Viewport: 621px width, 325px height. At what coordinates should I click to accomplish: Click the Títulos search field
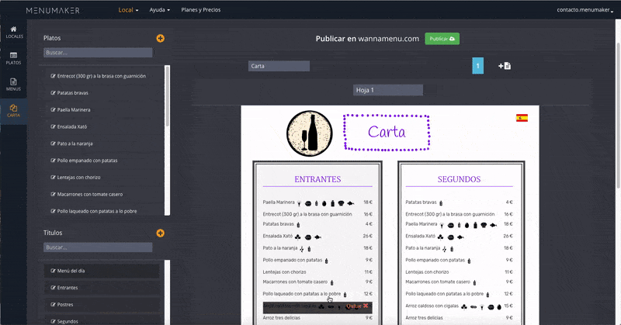pos(98,247)
